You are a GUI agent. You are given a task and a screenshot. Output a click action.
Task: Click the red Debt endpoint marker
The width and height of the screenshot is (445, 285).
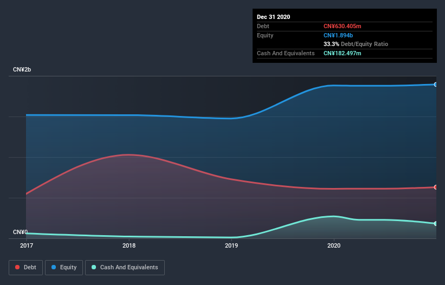(436, 187)
